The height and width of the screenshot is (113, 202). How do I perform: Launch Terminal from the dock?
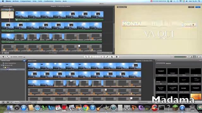162,108
